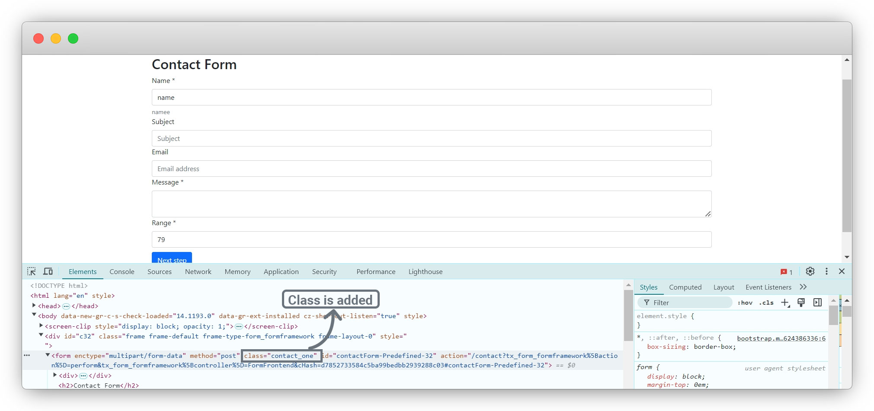874x411 pixels.
Task: Expand the head element node
Action: point(34,306)
